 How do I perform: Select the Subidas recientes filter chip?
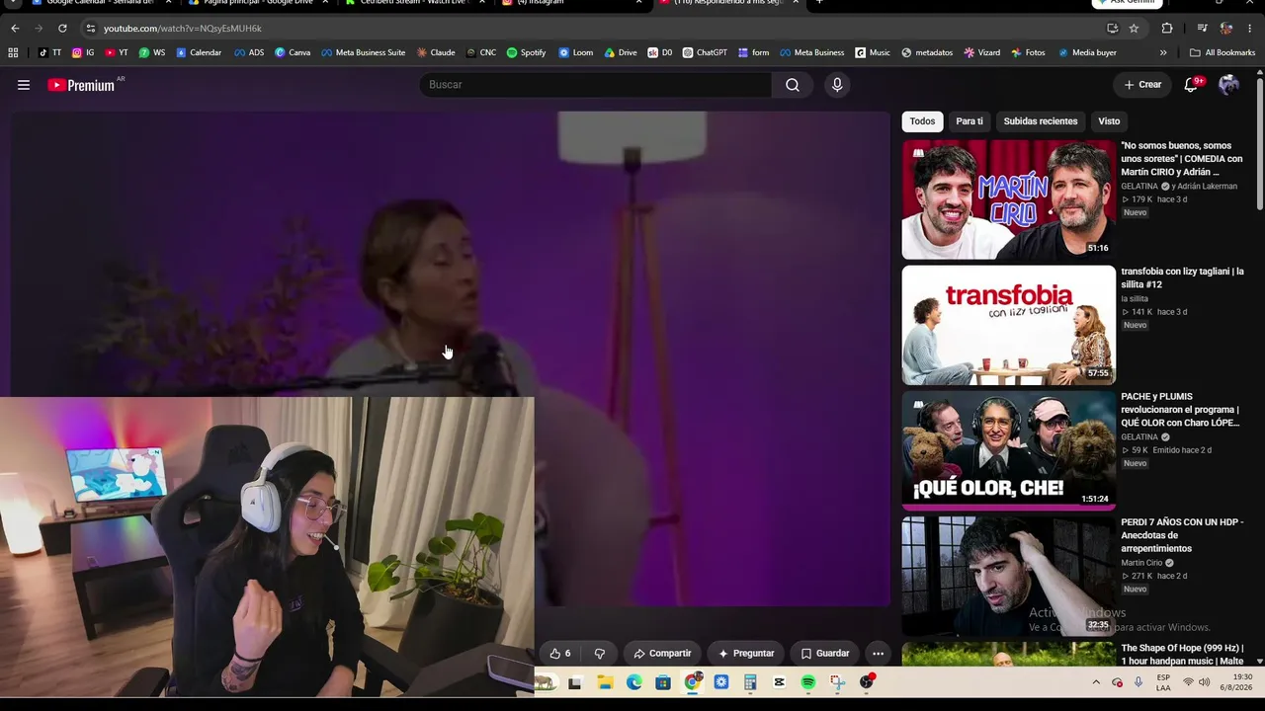(1041, 121)
